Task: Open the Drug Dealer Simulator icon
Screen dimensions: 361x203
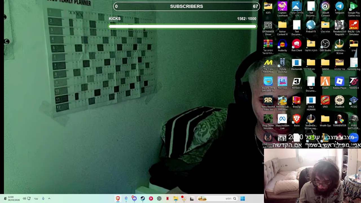Action: 268,122
